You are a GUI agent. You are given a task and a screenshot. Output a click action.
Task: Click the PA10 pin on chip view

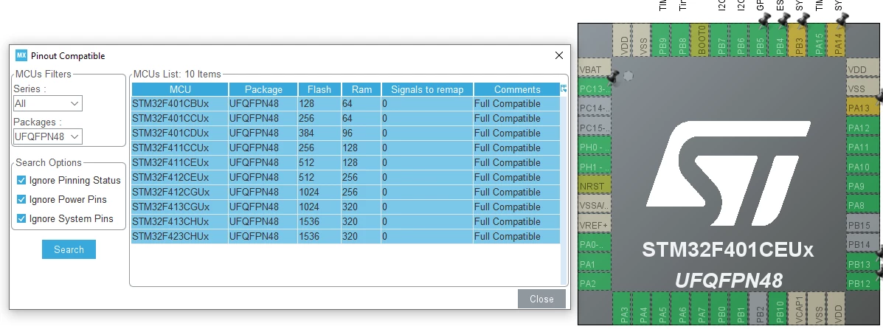coord(863,167)
